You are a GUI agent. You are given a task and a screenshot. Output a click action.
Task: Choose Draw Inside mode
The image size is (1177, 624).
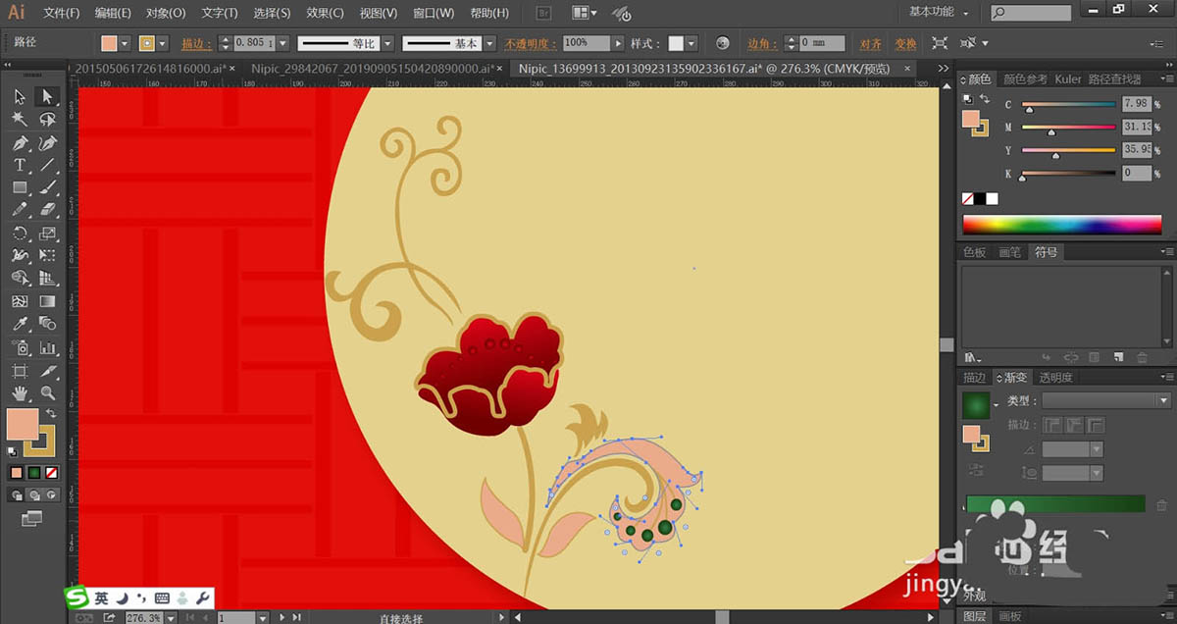click(50, 494)
